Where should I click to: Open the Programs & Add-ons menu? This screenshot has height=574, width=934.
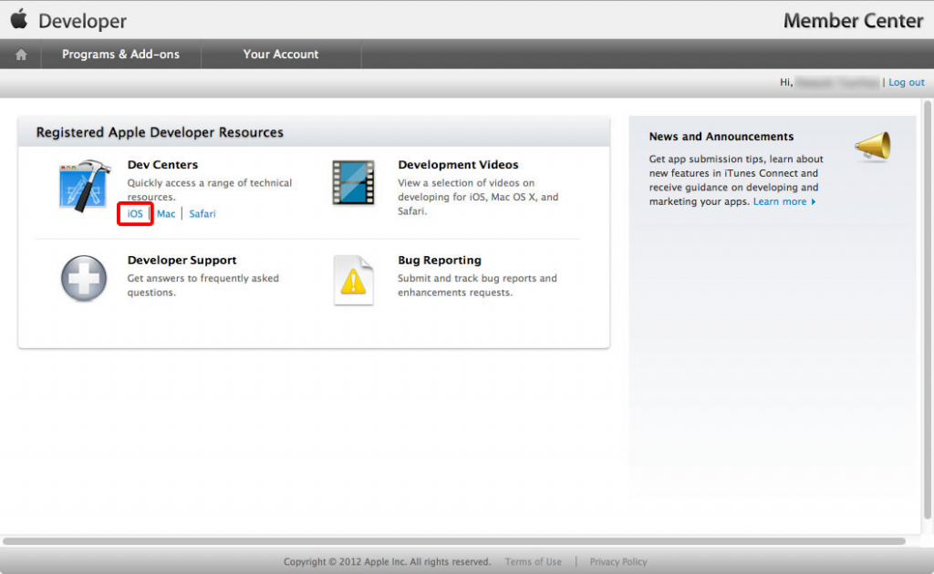coord(120,54)
